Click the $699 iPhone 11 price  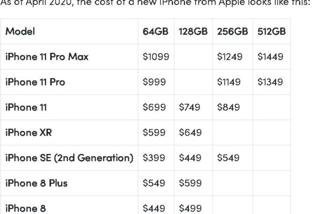[x=152, y=107]
